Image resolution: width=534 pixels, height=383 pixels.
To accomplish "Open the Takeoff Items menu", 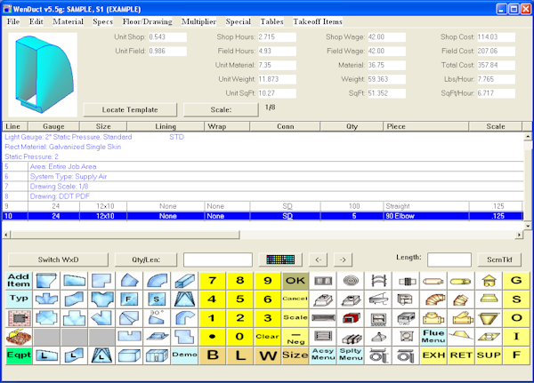I will click(319, 20).
